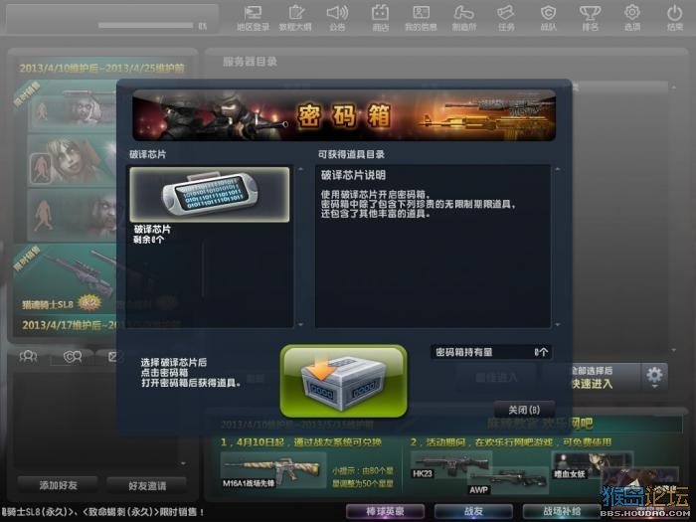Screen dimensions: 696x522
Task: Click the HK23 weapon image
Action: pos(451,464)
